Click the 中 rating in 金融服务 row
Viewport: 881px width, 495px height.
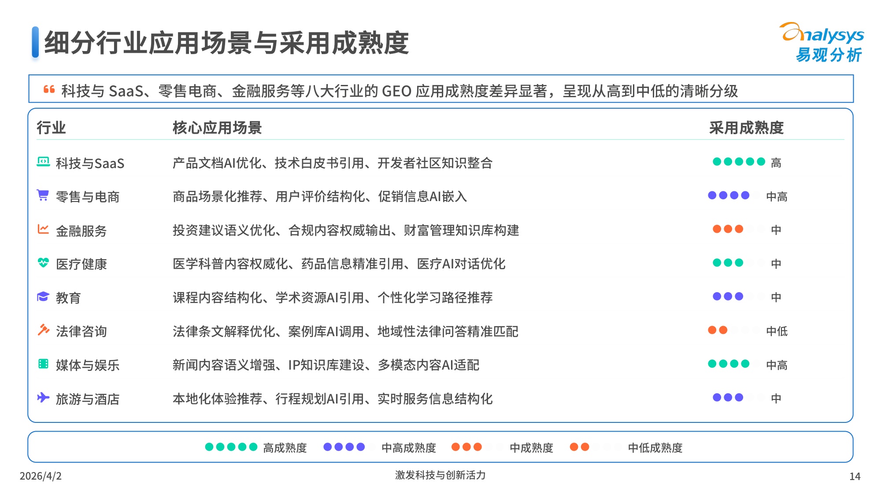(x=776, y=230)
